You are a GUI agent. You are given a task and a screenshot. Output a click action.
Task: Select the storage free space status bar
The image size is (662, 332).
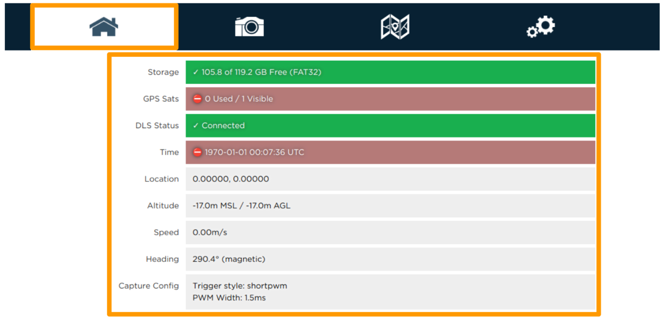390,72
